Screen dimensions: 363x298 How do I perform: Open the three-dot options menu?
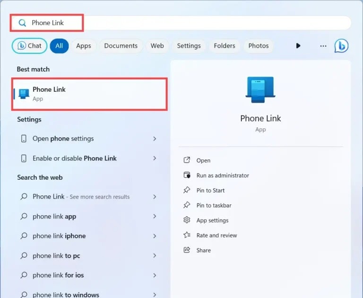(323, 46)
